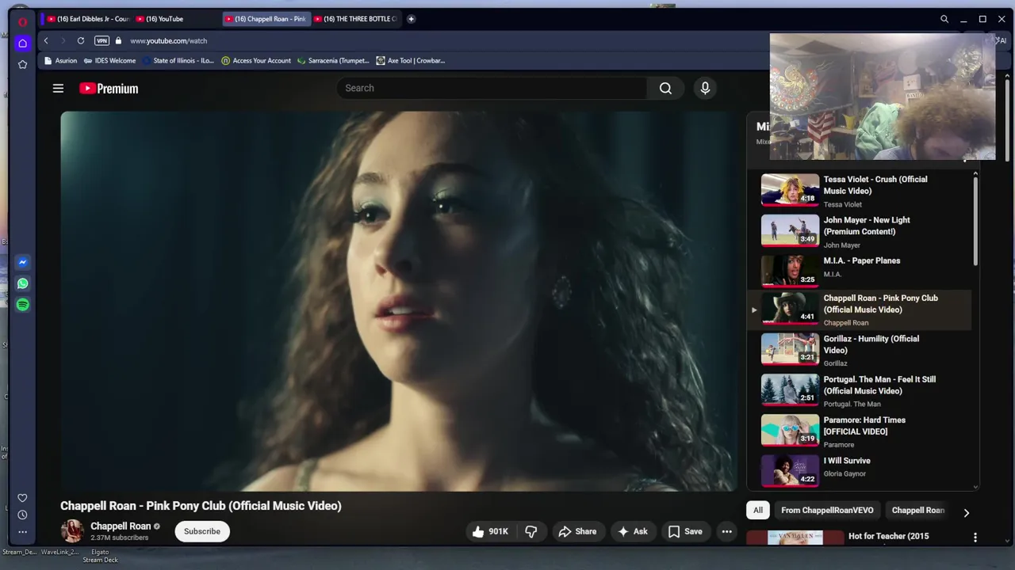The height and width of the screenshot is (570, 1015).
Task: Click playlist scrollbar down arrow
Action: (975, 487)
